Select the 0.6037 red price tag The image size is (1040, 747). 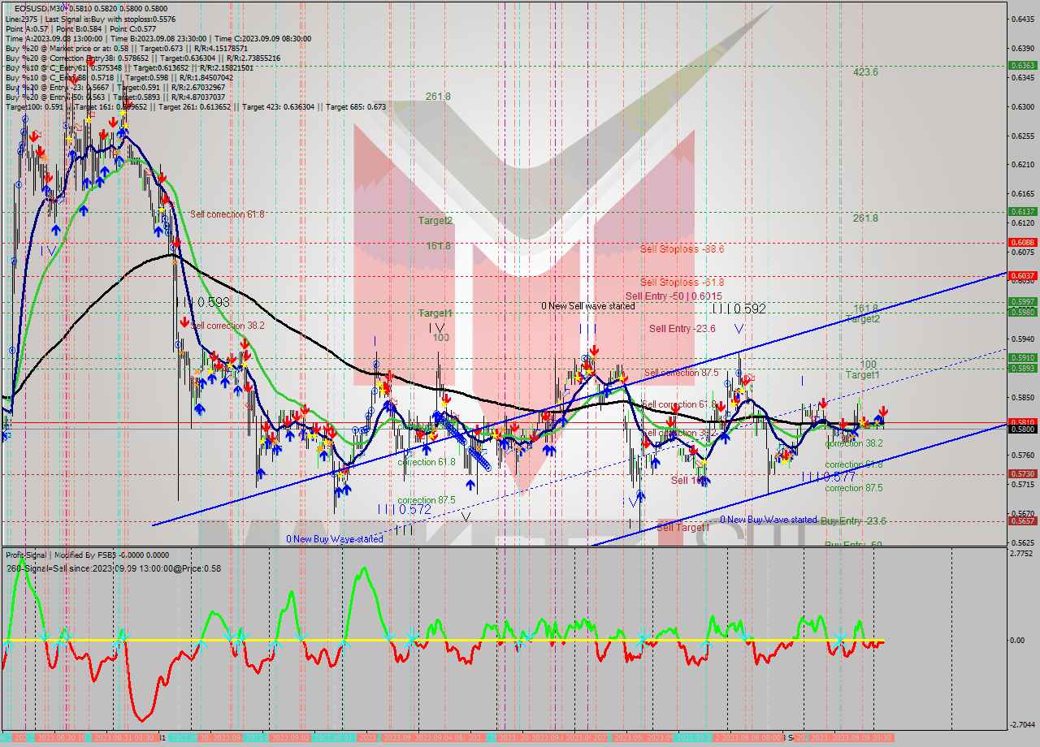pyautogui.click(x=1021, y=275)
